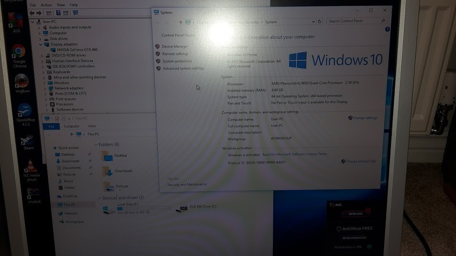Open Downloads folder icon in Folders list
The height and width of the screenshot is (256, 456).
[108, 171]
